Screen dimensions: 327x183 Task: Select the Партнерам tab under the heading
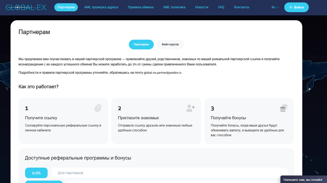click(x=141, y=44)
